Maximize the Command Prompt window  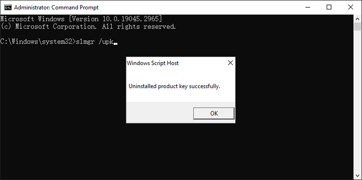[x=329, y=7]
